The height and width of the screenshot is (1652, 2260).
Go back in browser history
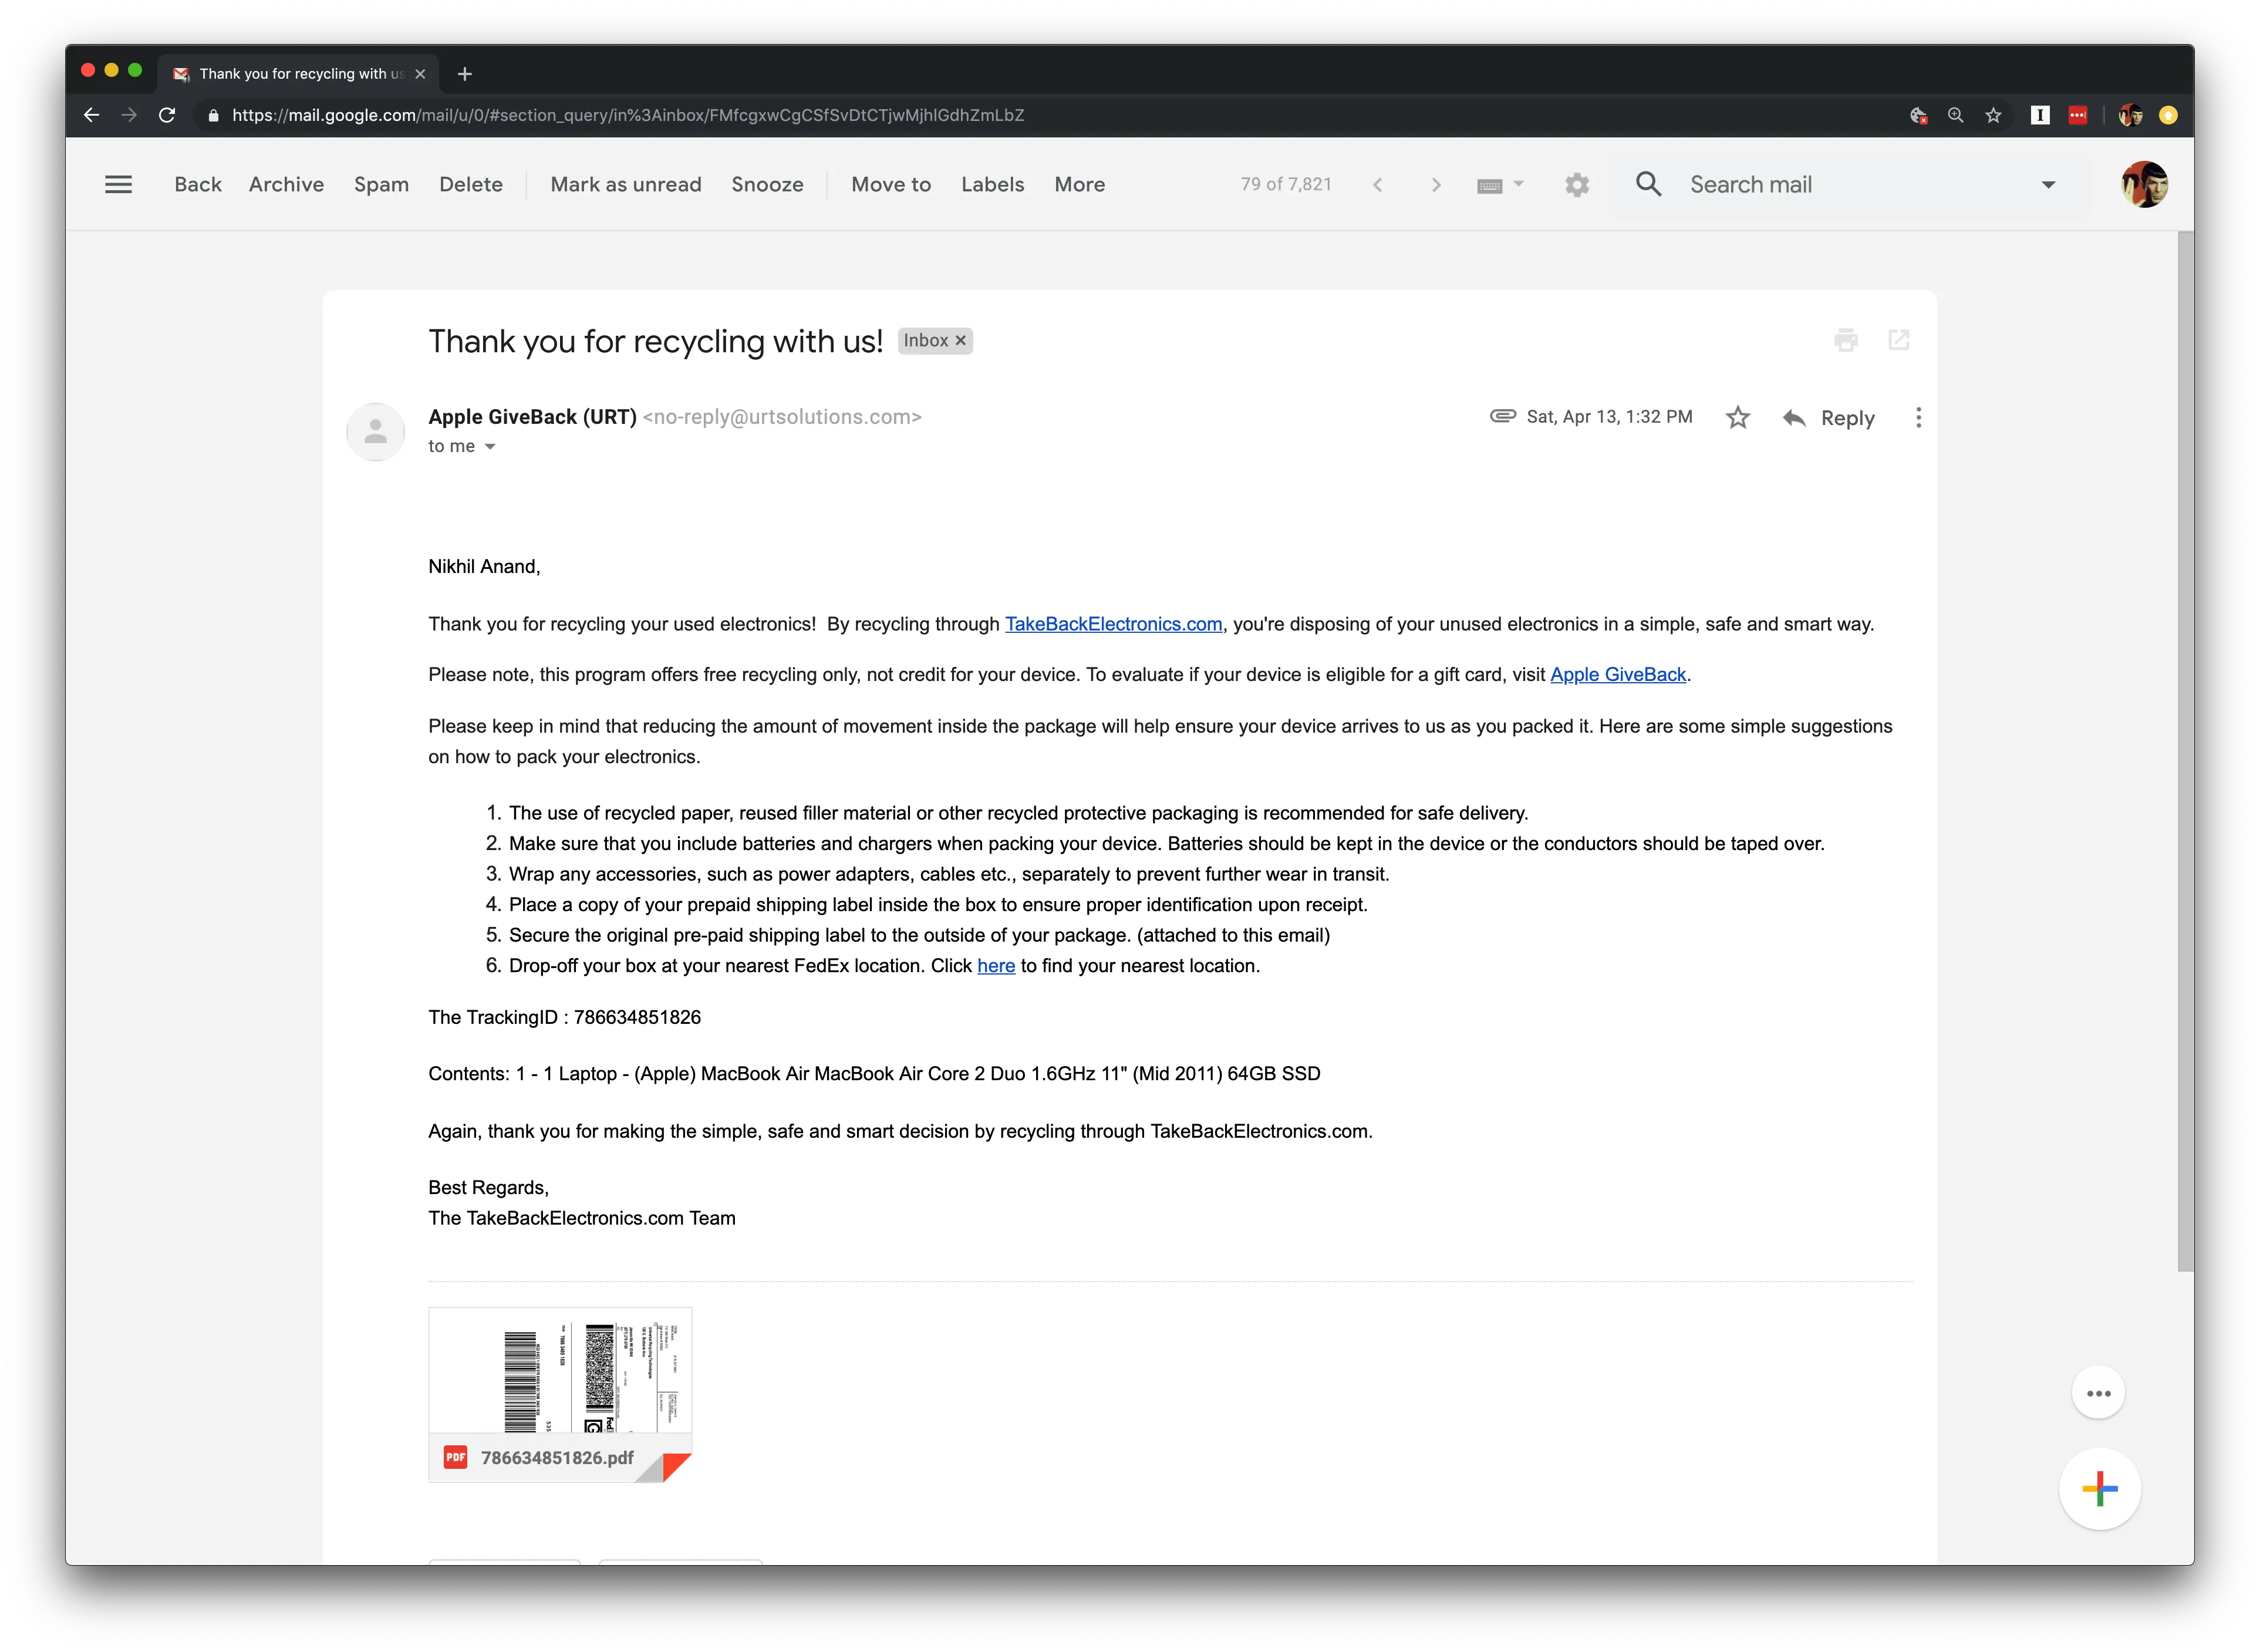91,115
